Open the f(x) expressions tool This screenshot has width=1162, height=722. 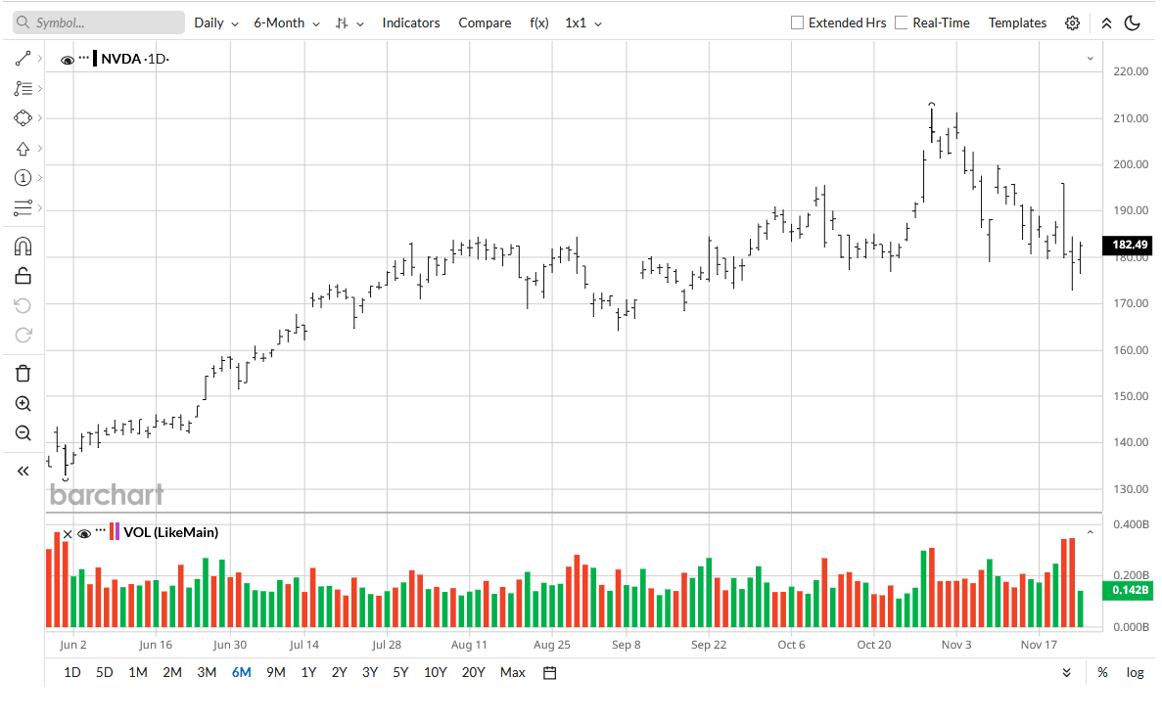tap(538, 23)
